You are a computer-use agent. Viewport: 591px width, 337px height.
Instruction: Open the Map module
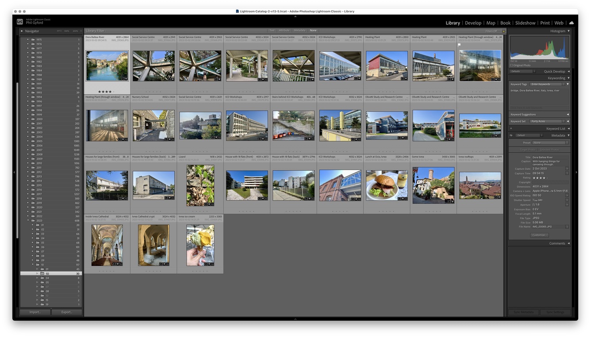pyautogui.click(x=491, y=23)
